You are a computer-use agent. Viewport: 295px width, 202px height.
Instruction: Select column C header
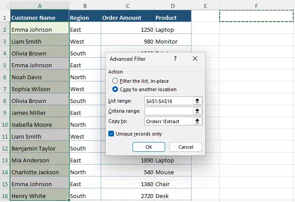click(x=128, y=6)
